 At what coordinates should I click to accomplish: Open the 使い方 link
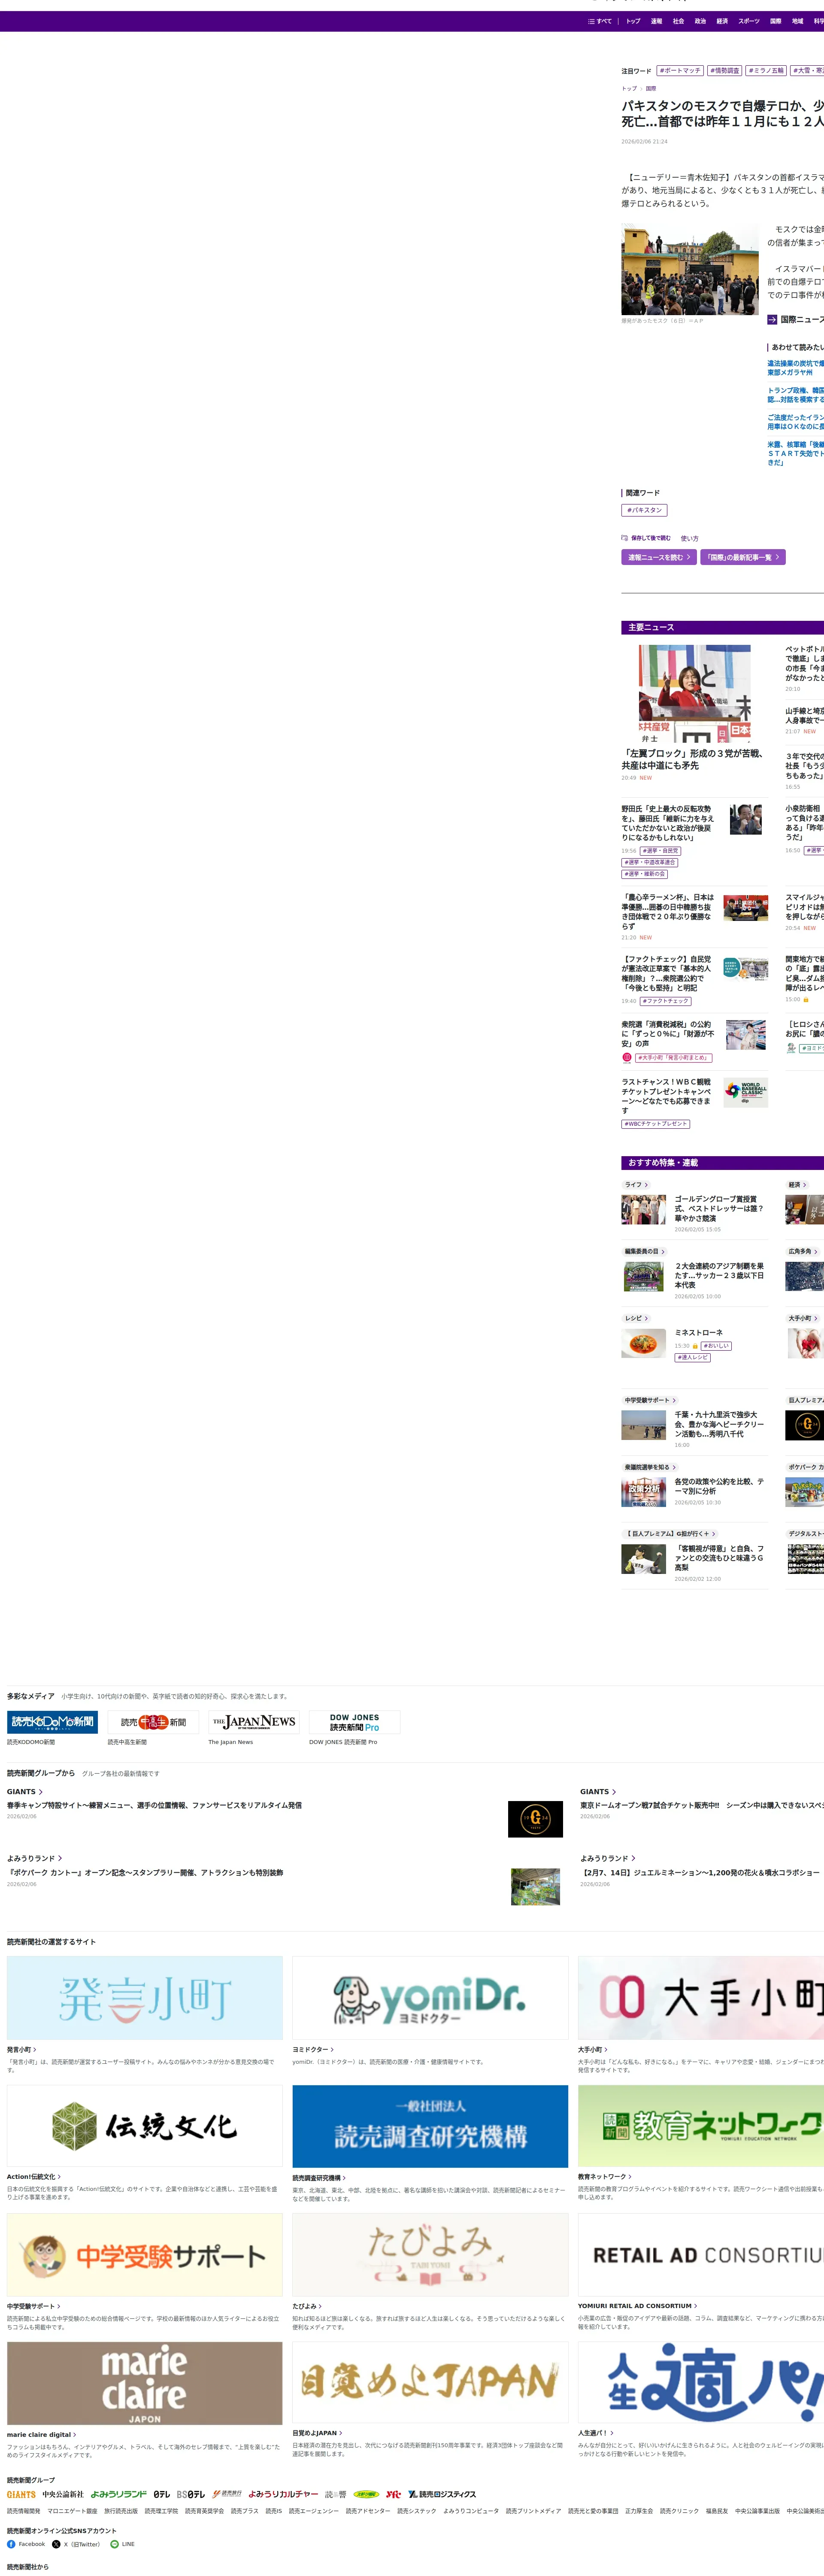point(690,538)
